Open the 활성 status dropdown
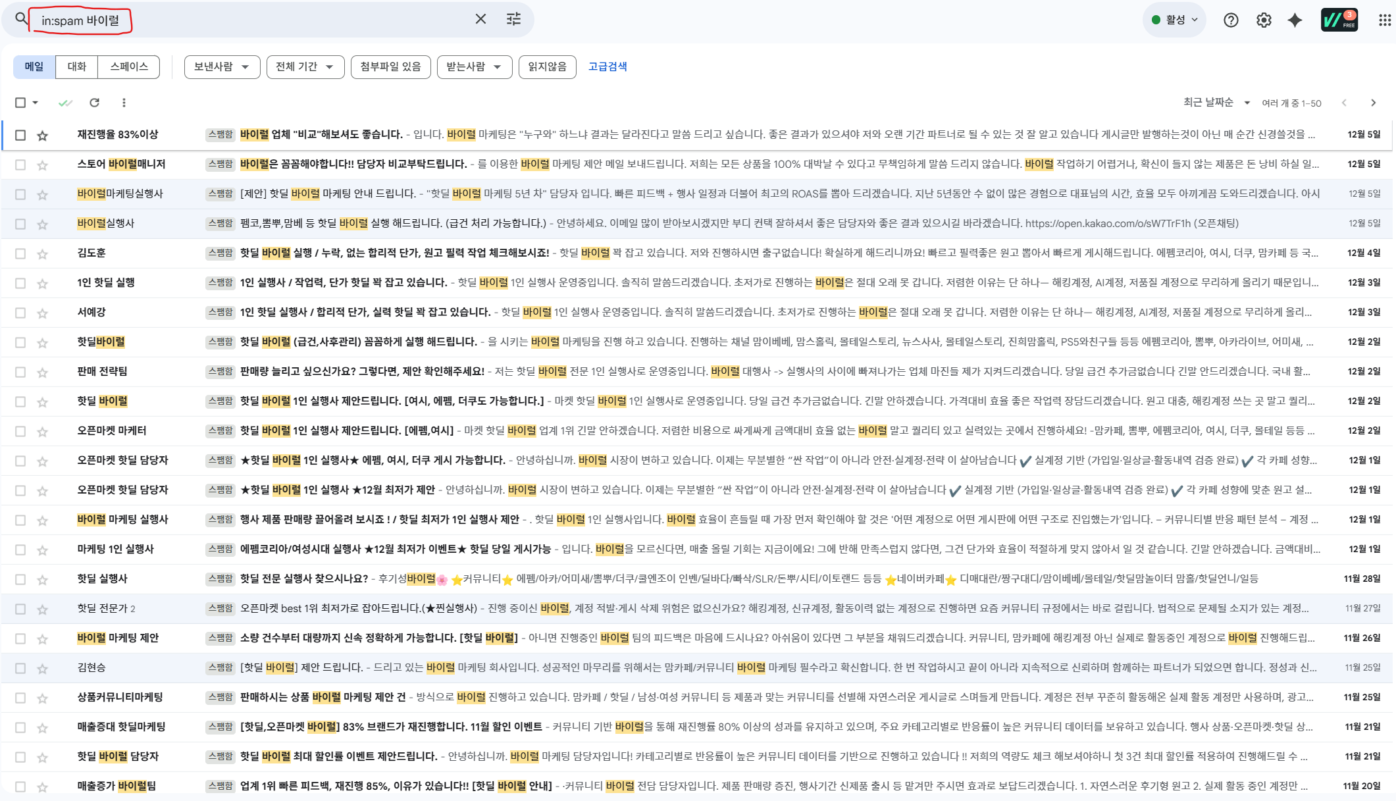The height and width of the screenshot is (801, 1396). (1175, 20)
